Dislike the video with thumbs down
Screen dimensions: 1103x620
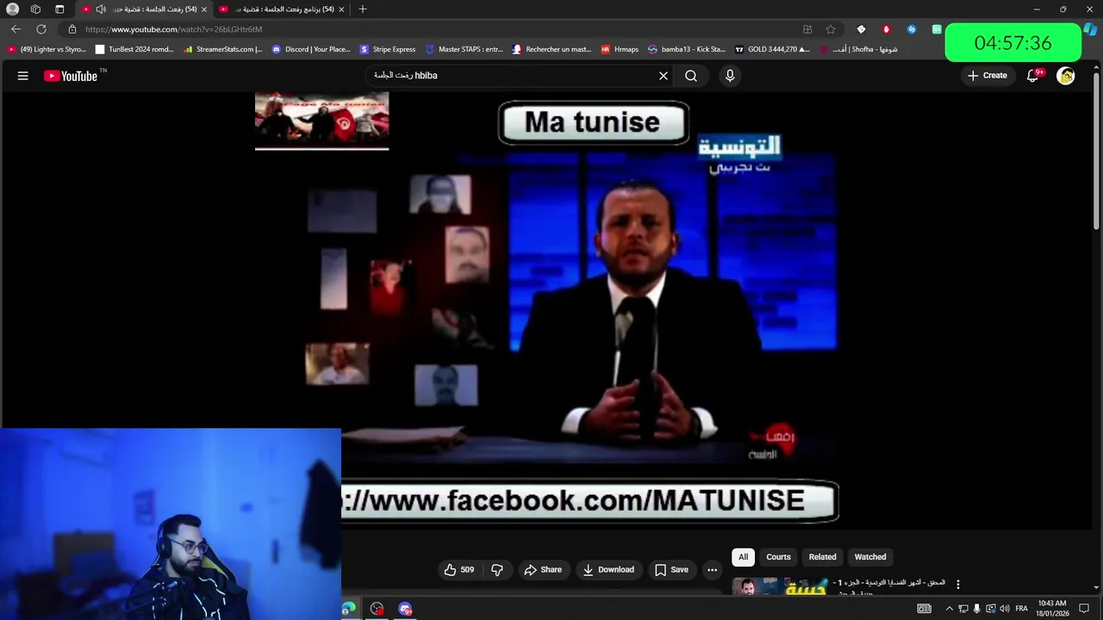click(497, 570)
